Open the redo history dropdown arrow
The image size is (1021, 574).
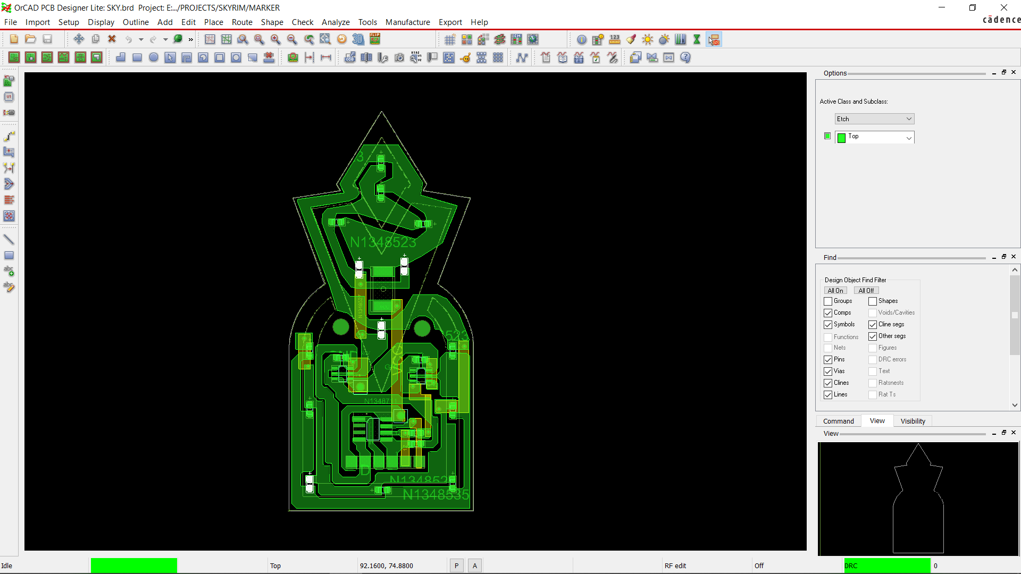point(165,39)
